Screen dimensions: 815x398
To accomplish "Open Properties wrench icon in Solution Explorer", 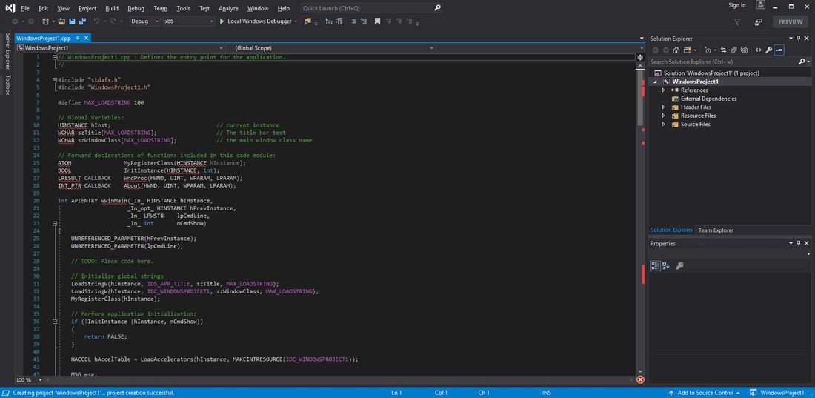I will (768, 50).
